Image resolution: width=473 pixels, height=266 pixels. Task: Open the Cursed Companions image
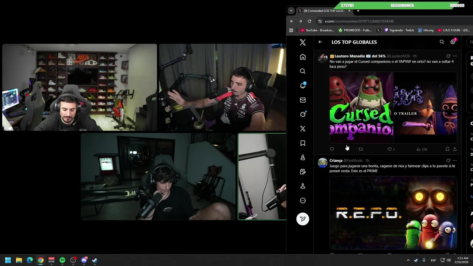(361, 107)
